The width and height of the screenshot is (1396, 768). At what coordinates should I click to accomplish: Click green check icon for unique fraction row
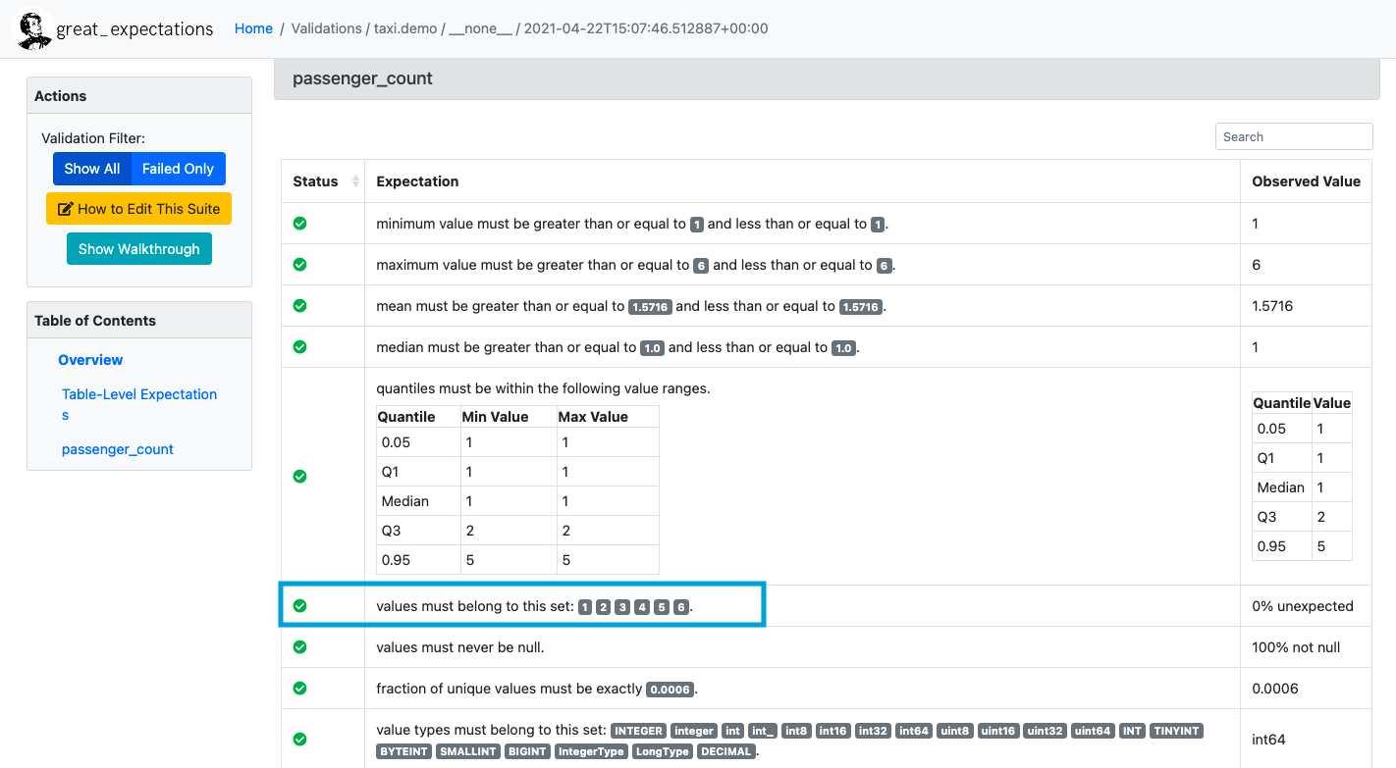click(300, 689)
